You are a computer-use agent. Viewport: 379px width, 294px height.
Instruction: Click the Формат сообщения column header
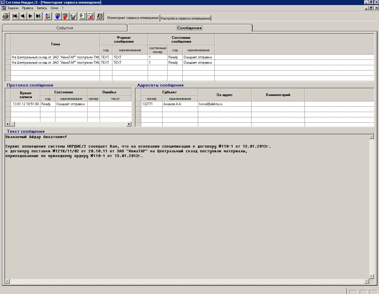tap(124, 40)
